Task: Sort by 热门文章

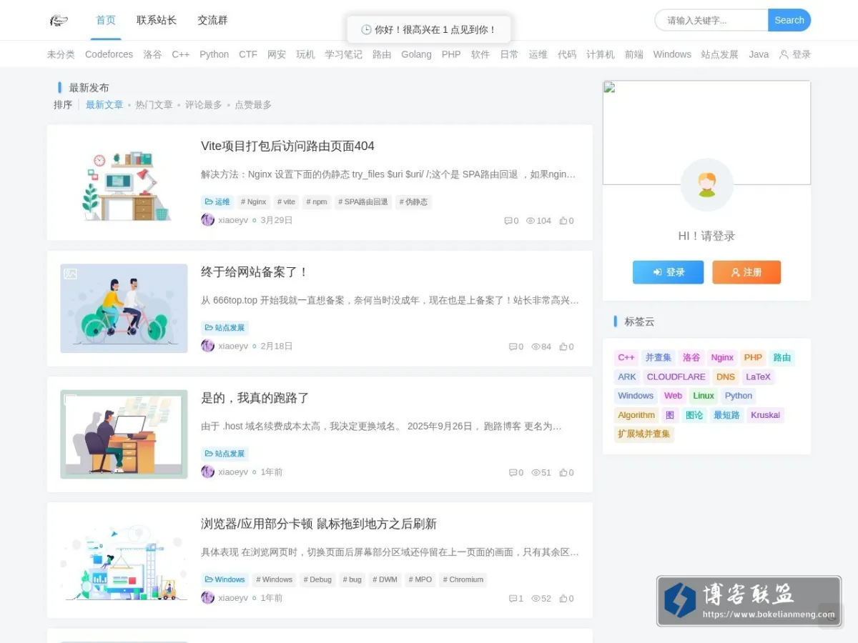Action: tap(154, 104)
